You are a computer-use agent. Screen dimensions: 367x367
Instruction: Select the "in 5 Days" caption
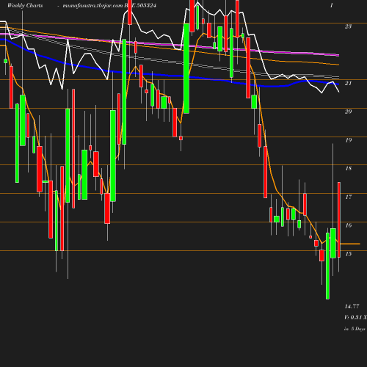(x=355, y=329)
